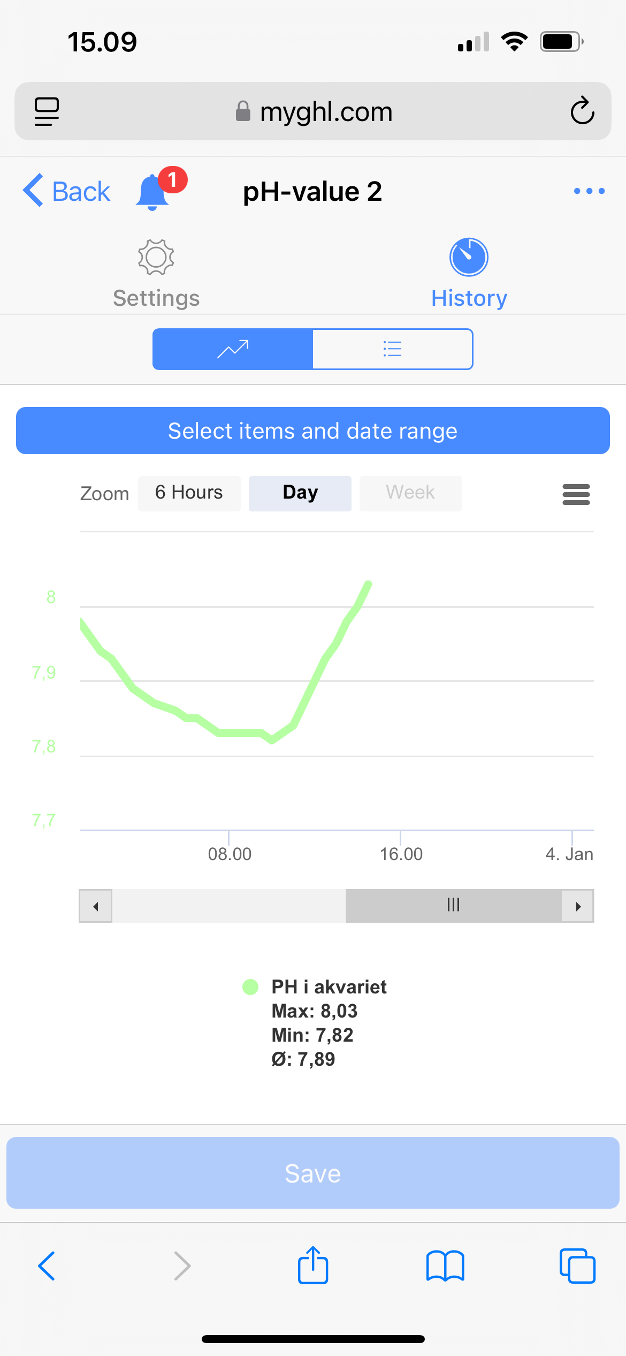The image size is (626, 1356).
Task: Switch to the list view toggle
Action: (x=393, y=349)
